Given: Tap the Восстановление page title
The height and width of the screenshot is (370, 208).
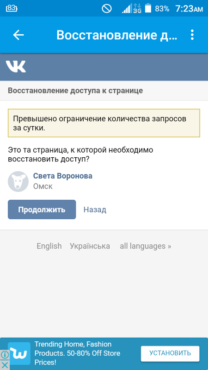Looking at the screenshot, I should point(117,35).
